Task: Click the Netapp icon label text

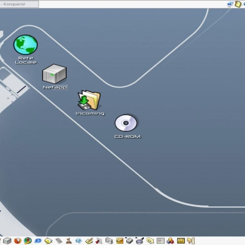Action: [x=55, y=87]
